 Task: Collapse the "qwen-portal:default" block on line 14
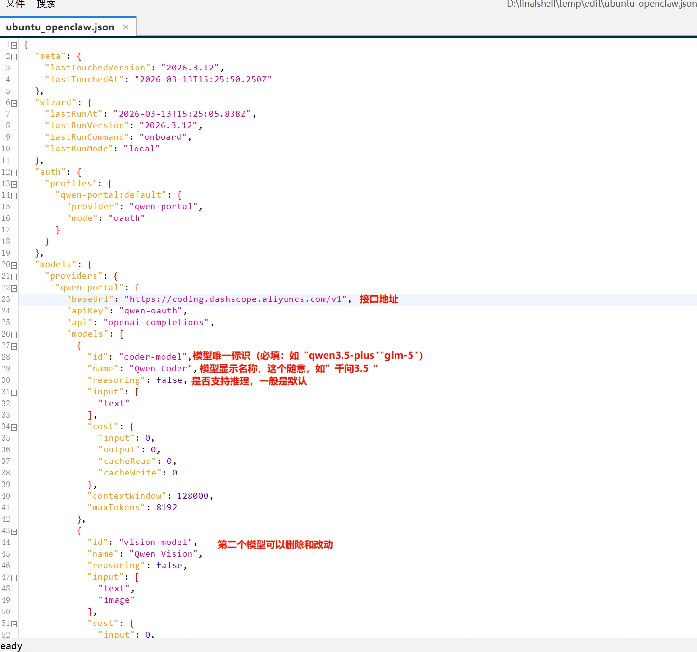[14, 196]
